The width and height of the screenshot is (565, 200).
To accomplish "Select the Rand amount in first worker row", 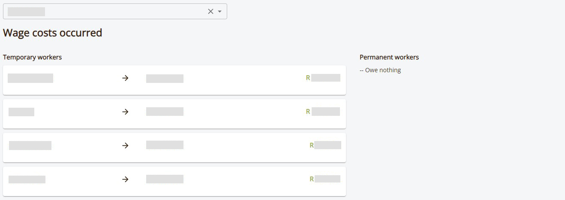I will point(323,78).
